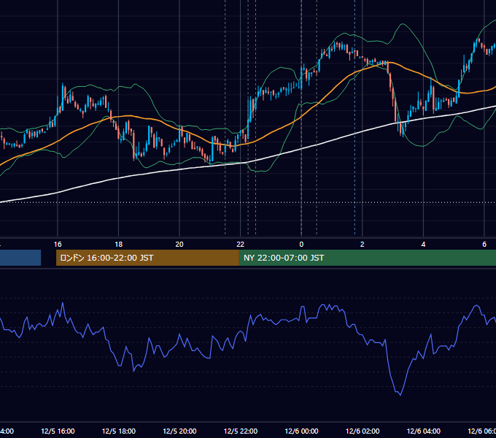This screenshot has width=496, height=438.
Task: Click the 2 hour label on chart axis
Action: click(363, 245)
